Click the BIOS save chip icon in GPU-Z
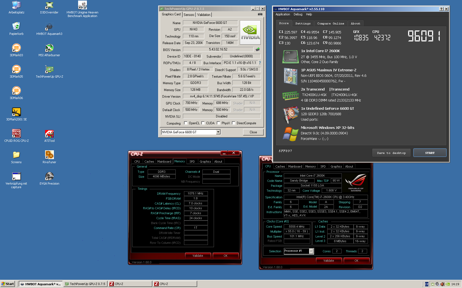This screenshot has height=288, width=462. pos(258,49)
